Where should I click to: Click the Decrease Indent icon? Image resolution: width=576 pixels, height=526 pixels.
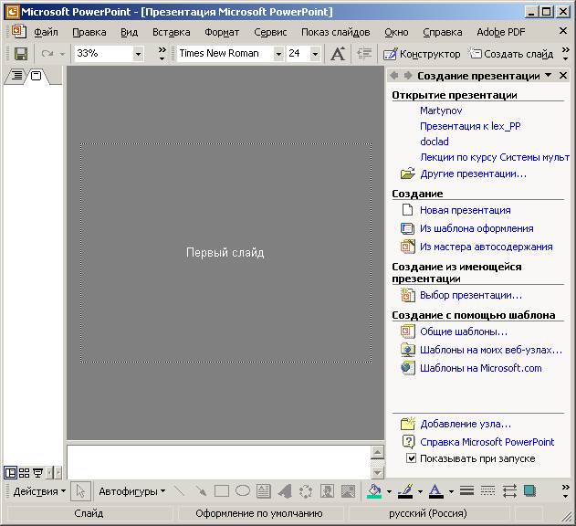coord(364,54)
